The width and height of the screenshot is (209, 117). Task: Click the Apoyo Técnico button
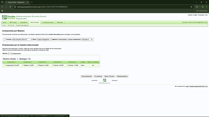(109, 76)
